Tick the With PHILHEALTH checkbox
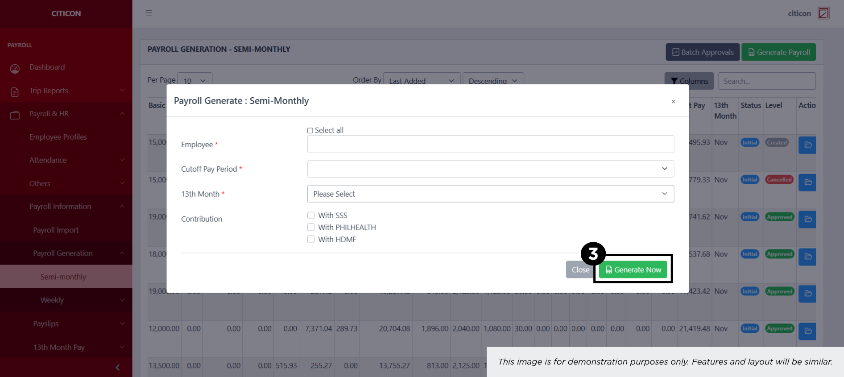The width and height of the screenshot is (844, 377). [x=311, y=228]
